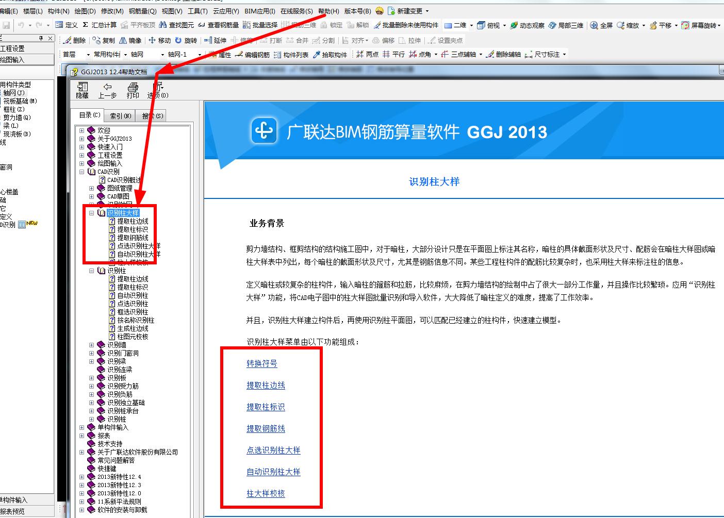Click 上一步 back button in help window
Viewport: 724px width, 518px height.
tap(107, 90)
